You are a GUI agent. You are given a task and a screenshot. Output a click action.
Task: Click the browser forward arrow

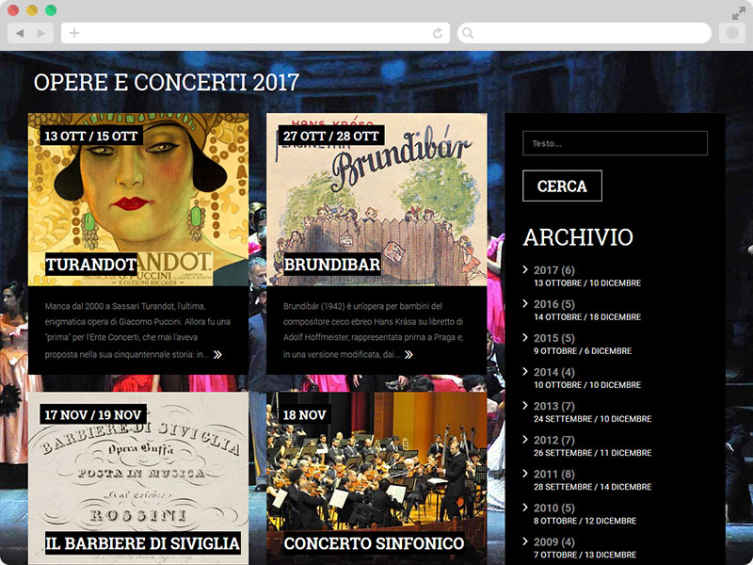click(41, 33)
